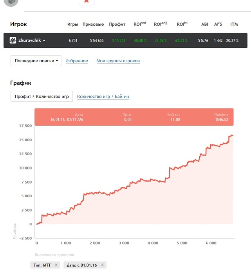Click the zhuravchik player group icon
Image resolution: width=251 pixels, height=274 pixels.
tap(13, 40)
